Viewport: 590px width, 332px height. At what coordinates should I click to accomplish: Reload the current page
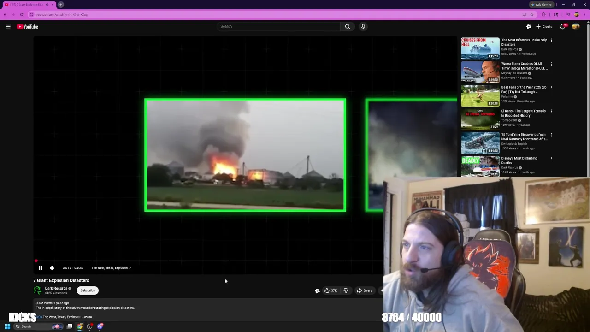point(22,15)
